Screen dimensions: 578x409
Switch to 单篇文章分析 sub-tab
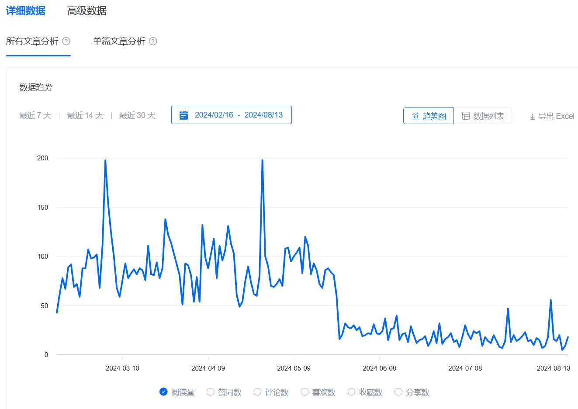tap(119, 41)
